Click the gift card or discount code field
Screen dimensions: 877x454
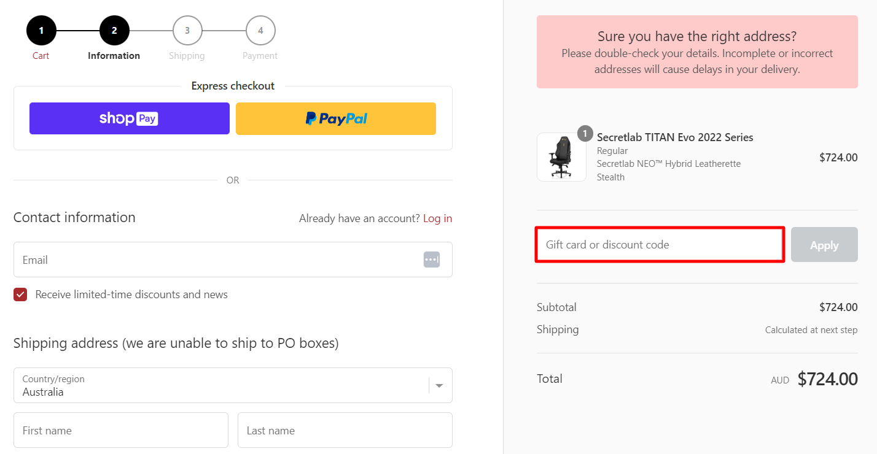[x=659, y=244]
